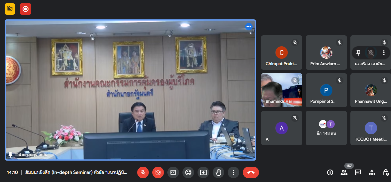The width and height of the screenshot is (391, 182).
Task: Click the red recording indicator icon
Action: (26, 9)
